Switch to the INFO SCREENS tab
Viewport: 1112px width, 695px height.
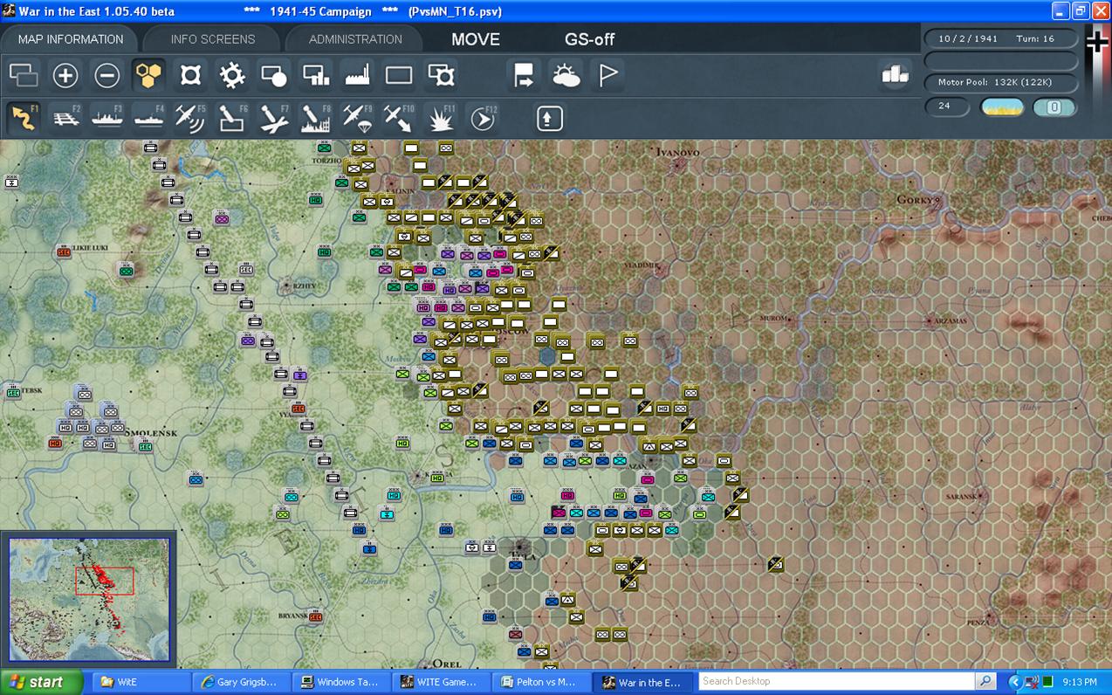coord(213,39)
